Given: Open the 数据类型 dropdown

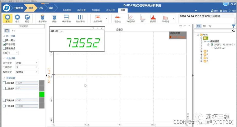Looking at the screenshot, I should coord(27,72).
